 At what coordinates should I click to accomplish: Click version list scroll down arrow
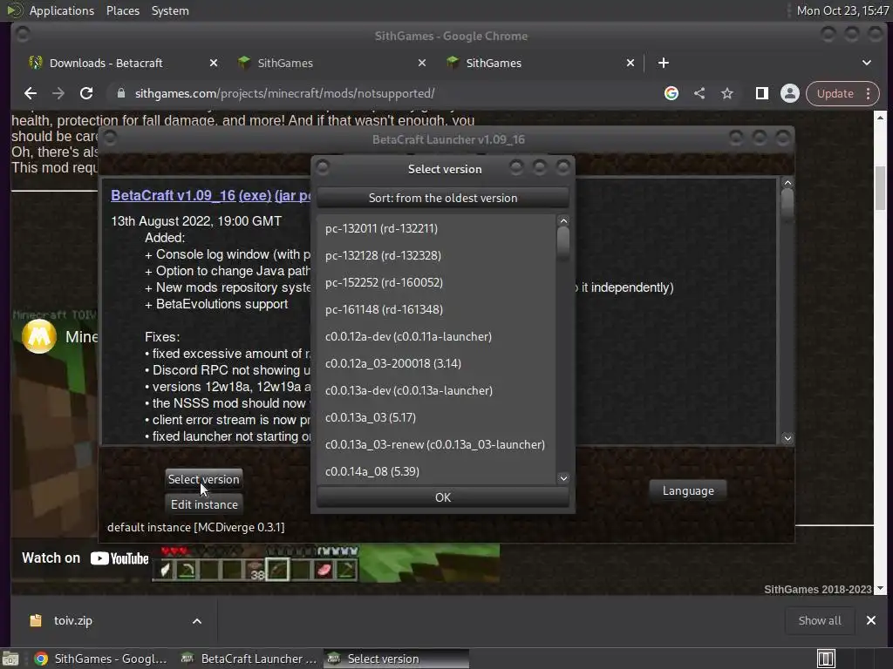click(563, 478)
